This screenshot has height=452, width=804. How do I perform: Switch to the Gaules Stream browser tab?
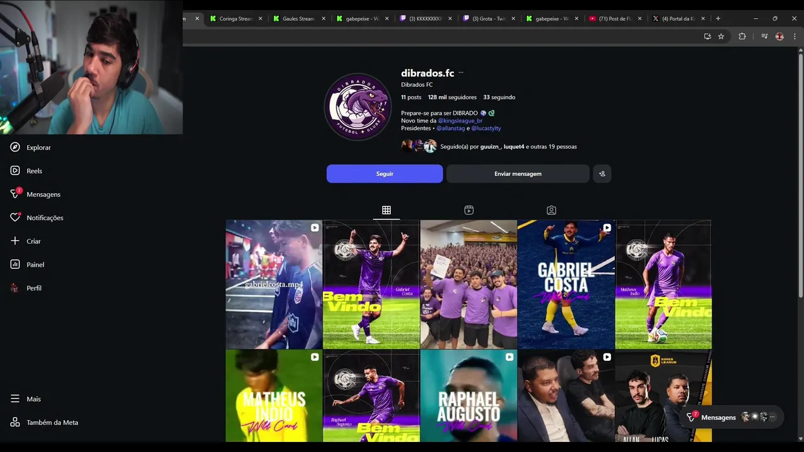[x=299, y=19]
